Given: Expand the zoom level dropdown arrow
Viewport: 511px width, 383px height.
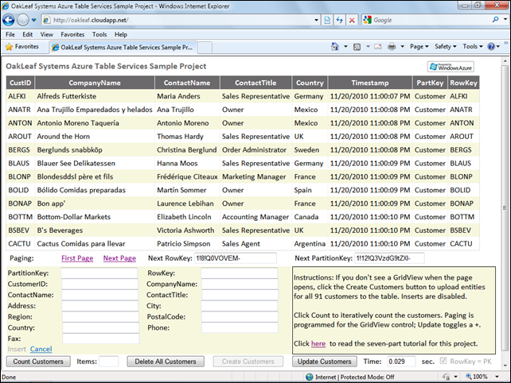Looking at the screenshot, I should coord(497,377).
